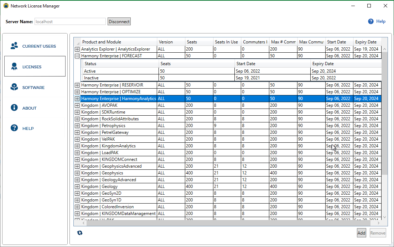
Task: Open the Current Users people icon
Action: click(14, 46)
